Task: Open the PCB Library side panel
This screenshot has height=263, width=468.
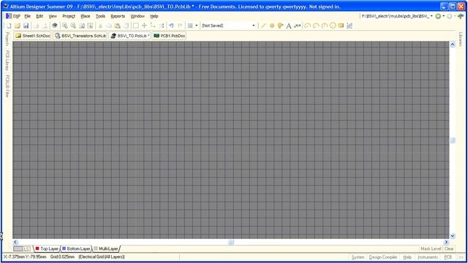Action: pyautogui.click(x=7, y=61)
